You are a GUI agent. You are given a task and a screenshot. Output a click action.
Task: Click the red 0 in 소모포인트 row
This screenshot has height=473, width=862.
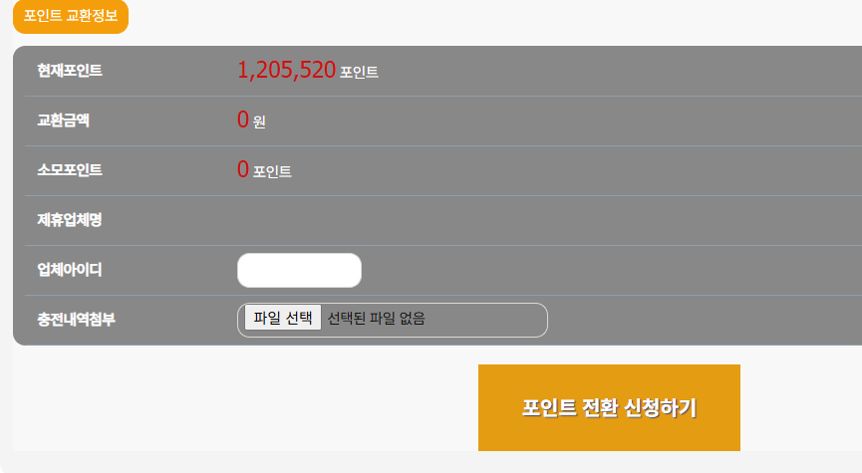click(x=243, y=169)
